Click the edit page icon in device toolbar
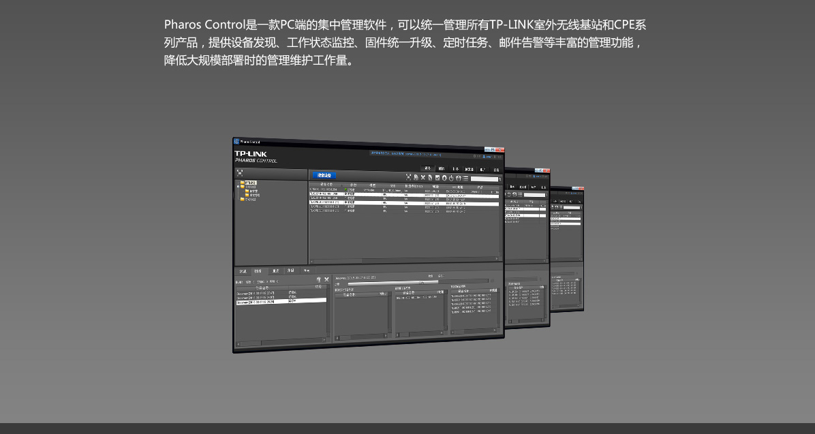 tap(431, 178)
